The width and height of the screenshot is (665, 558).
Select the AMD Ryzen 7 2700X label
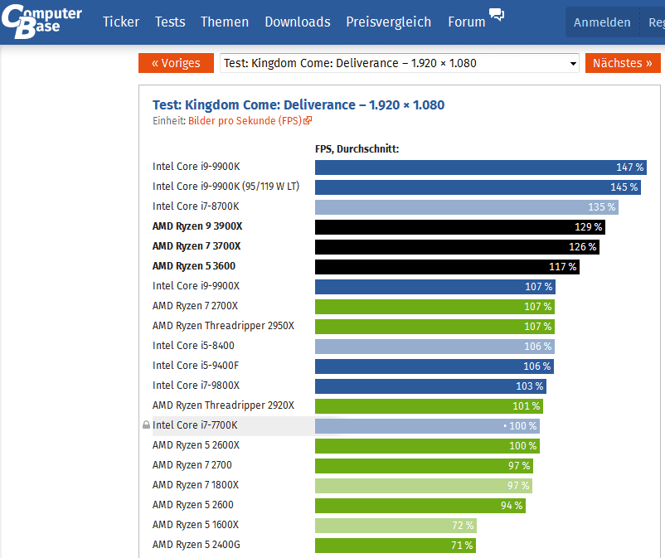(x=195, y=306)
